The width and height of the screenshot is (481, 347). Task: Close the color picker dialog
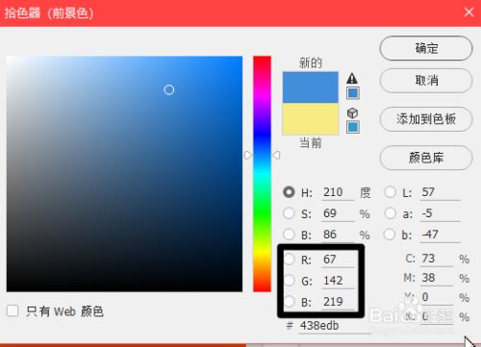[x=468, y=12]
